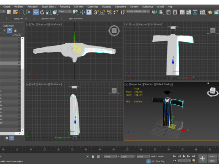
Task: Open Schematic View
Action: tap(195, 12)
